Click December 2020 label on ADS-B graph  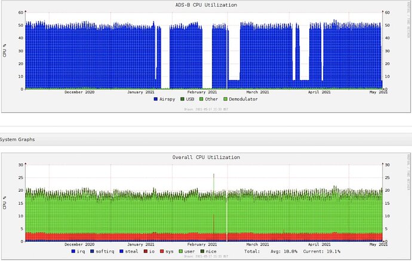click(x=79, y=92)
